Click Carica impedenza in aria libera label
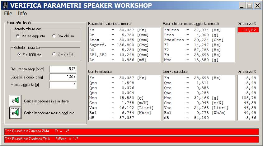 coord(46,101)
